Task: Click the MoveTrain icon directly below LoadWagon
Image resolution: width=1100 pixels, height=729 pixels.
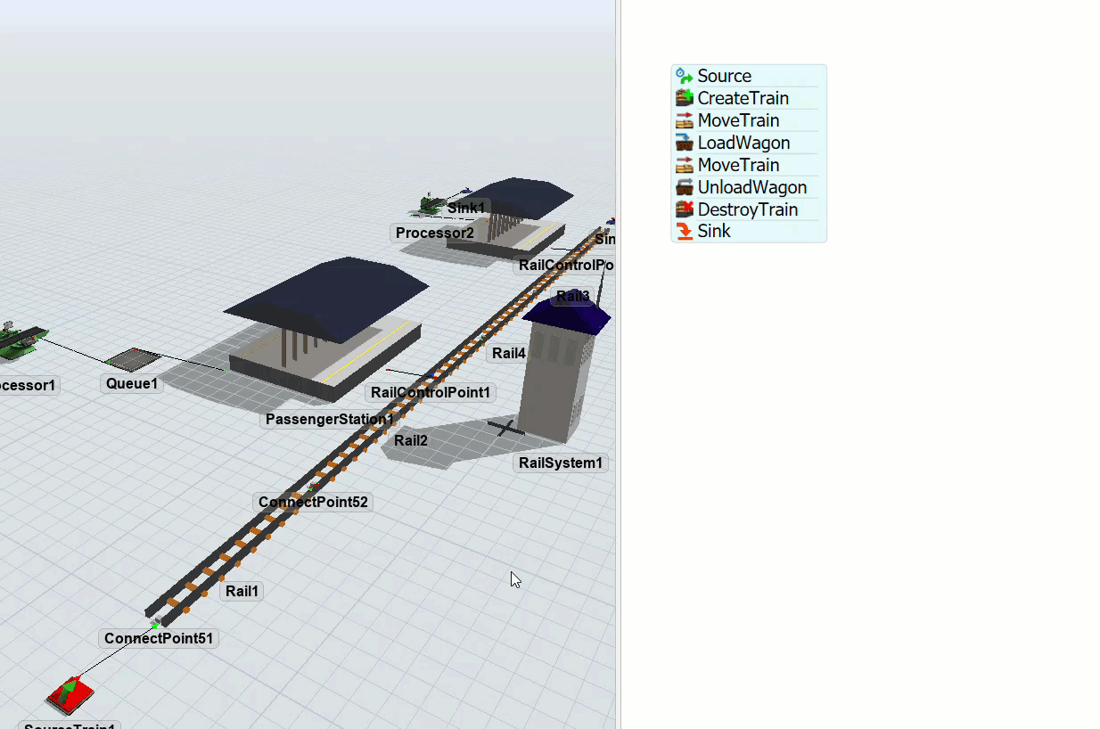Action: click(x=684, y=165)
